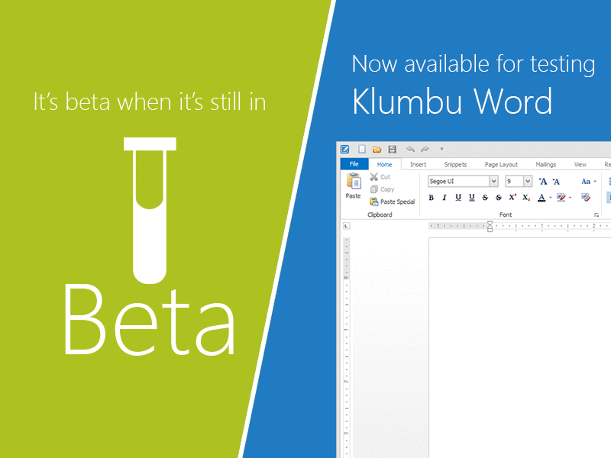Screen dimensions: 611x458
Task: Toggle superscript formatting
Action: tap(512, 197)
